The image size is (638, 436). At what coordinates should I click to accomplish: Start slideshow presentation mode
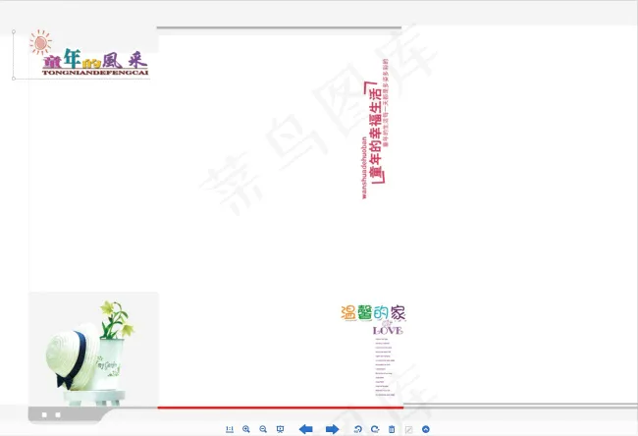pos(281,429)
